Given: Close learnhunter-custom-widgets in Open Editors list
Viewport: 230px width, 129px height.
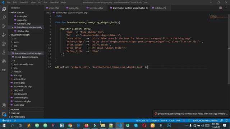Looking at the screenshot, I should coord(12,27).
